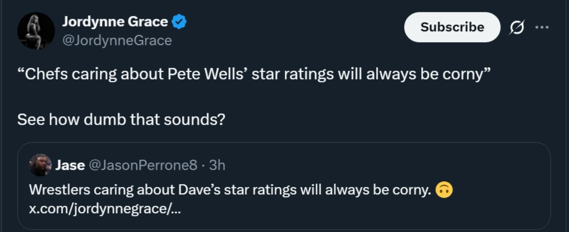Click the @JordynneGrace handle
Viewport: 569px width, 232px height.
tap(116, 41)
